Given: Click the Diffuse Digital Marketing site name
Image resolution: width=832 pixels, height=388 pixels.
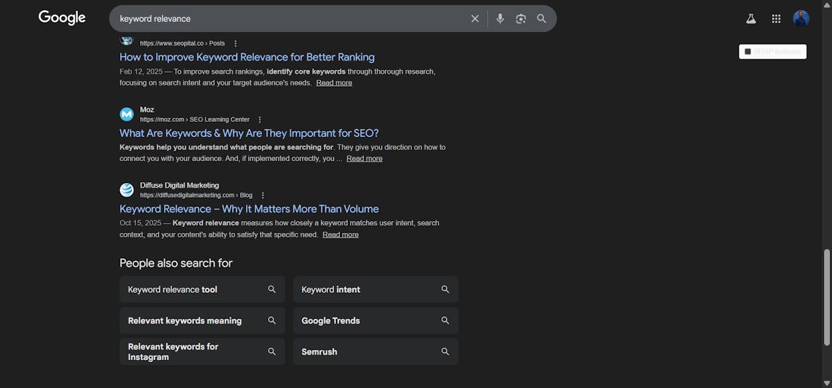Looking at the screenshot, I should [x=179, y=186].
